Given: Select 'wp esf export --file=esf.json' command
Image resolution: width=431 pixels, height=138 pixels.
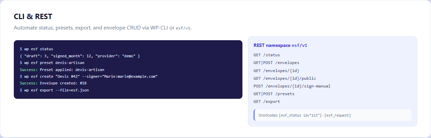Looking at the screenshot, I should click(x=54, y=90).
